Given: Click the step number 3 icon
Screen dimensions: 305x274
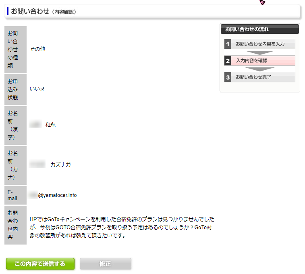Looking at the screenshot, I should (x=228, y=77).
